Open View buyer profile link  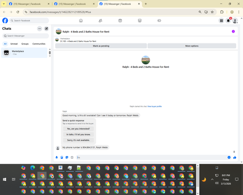(x=155, y=106)
